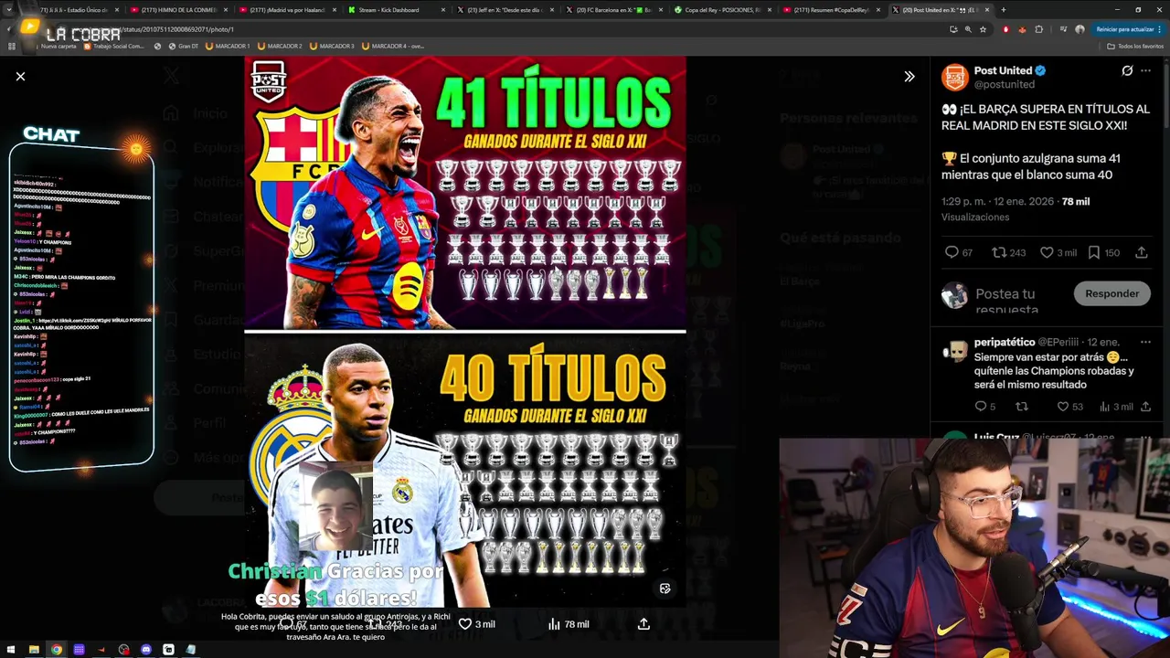Repost peripatético's reply
This screenshot has width=1170, height=658.
coord(1022,407)
